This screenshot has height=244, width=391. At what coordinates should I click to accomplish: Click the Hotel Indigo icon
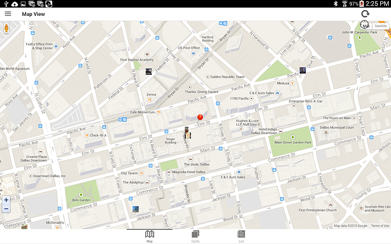[x=280, y=131]
